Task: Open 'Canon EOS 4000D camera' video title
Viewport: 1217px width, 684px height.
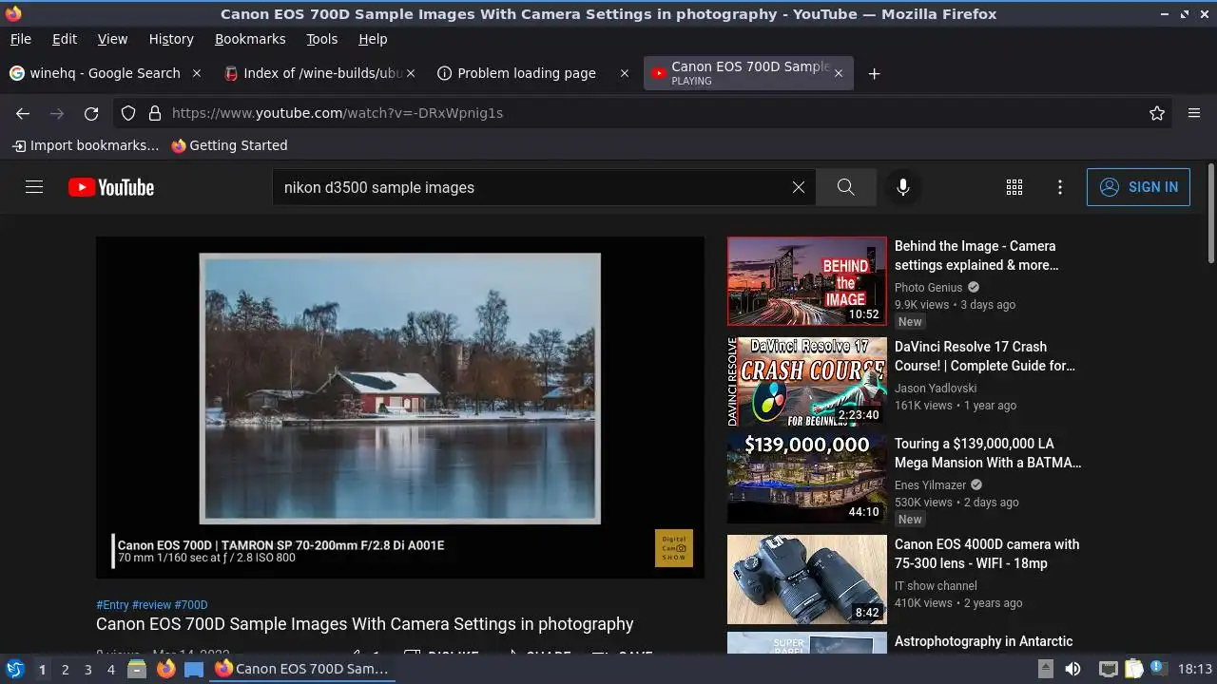Action: (987, 554)
